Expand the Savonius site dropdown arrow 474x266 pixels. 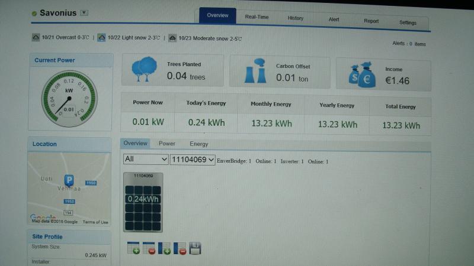[x=84, y=13]
